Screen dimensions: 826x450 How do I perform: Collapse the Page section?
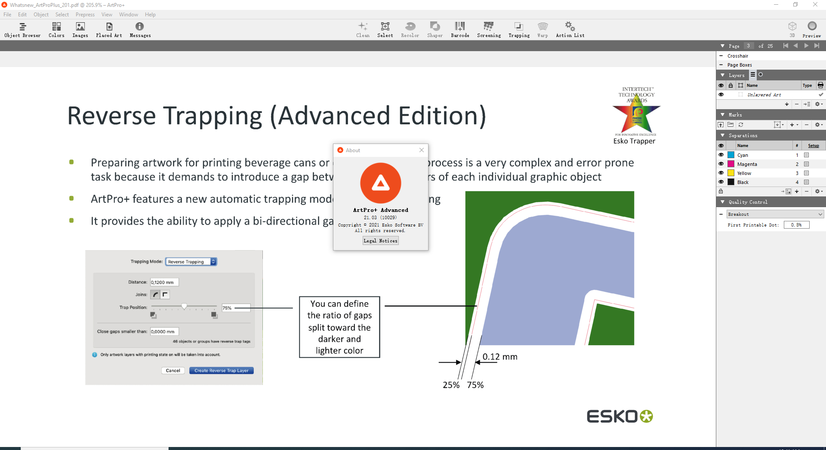point(722,46)
